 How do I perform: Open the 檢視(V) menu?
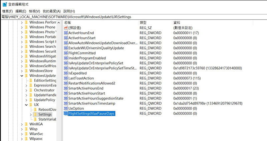[x=34, y=11]
